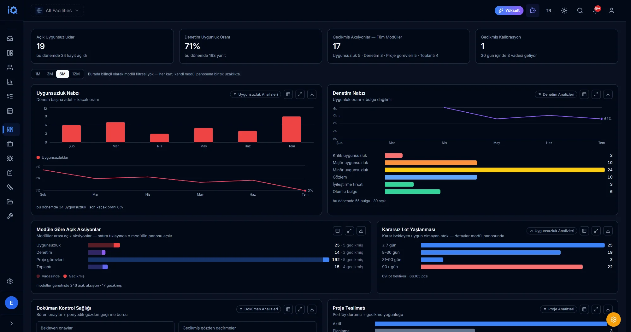Viewport: 631px width, 332px height.
Task: Toggle the Vadesinde legend item
Action: click(x=48, y=276)
